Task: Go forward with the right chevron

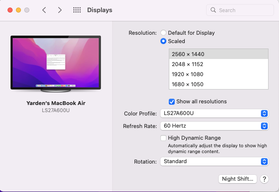Action: click(60, 10)
